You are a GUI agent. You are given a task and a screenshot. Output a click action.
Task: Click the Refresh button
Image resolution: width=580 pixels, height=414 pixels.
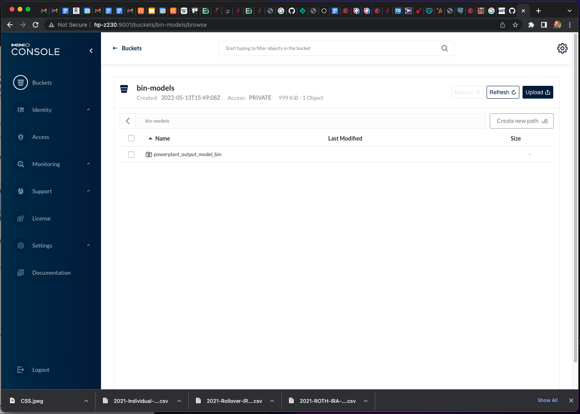[x=503, y=92]
